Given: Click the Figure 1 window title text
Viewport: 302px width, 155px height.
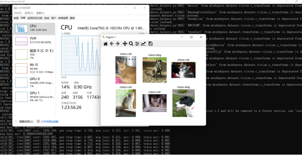Looking at the screenshot, I should click(111, 37).
